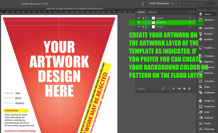Click the lightbulb Discover icon
Image resolution: width=218 pixels, height=133 pixels.
(143, 3)
